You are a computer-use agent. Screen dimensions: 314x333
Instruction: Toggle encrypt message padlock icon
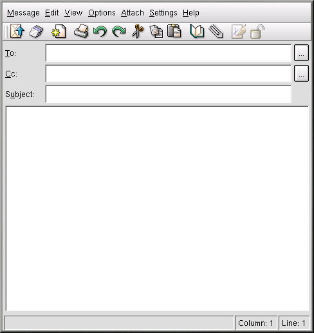pyautogui.click(x=257, y=32)
